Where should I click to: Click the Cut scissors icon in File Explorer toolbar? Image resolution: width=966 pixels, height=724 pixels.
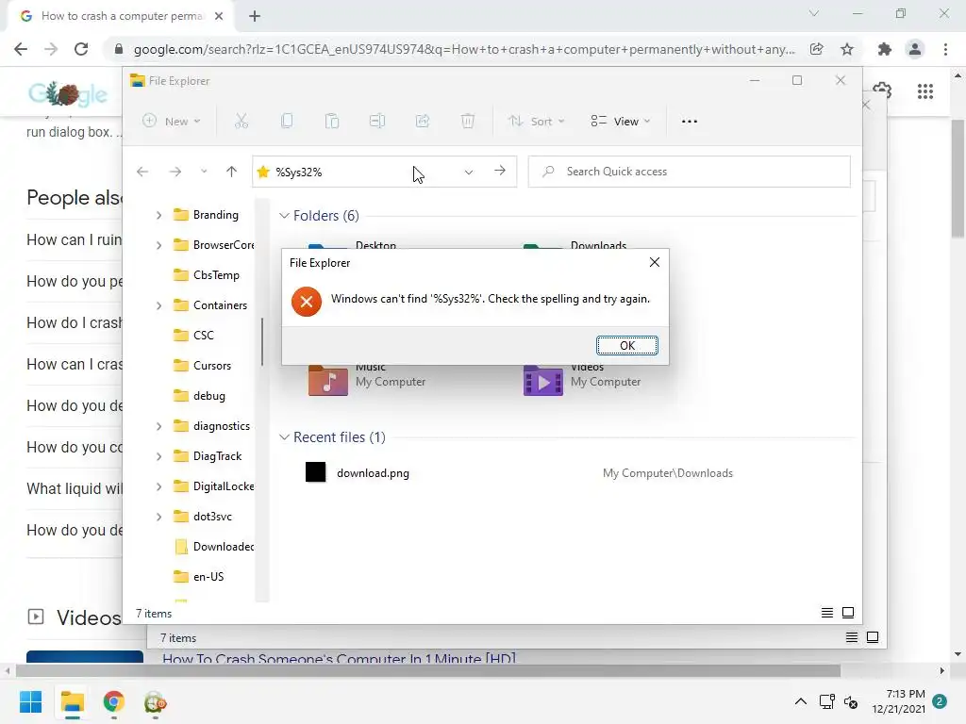(x=241, y=122)
